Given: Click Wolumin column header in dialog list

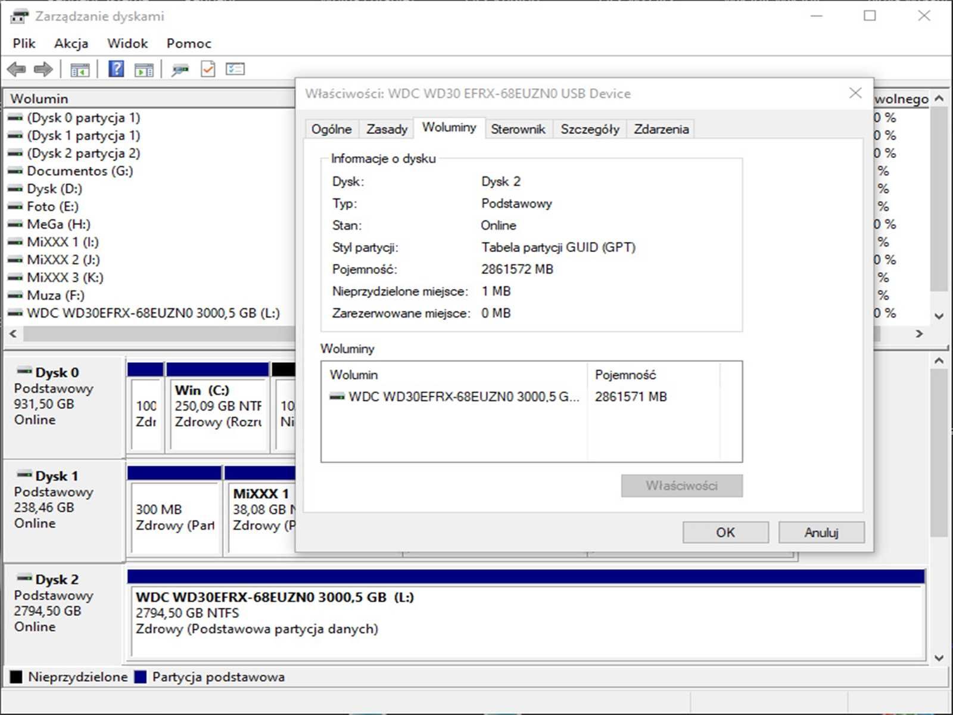Looking at the screenshot, I should [x=454, y=375].
